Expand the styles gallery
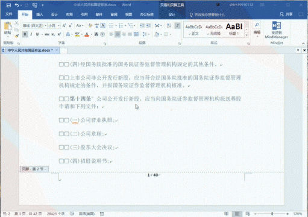The height and width of the screenshot is (217, 308). (247, 35)
